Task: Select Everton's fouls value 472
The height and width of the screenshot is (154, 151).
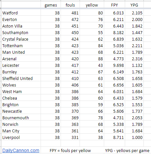Action: [70, 19]
